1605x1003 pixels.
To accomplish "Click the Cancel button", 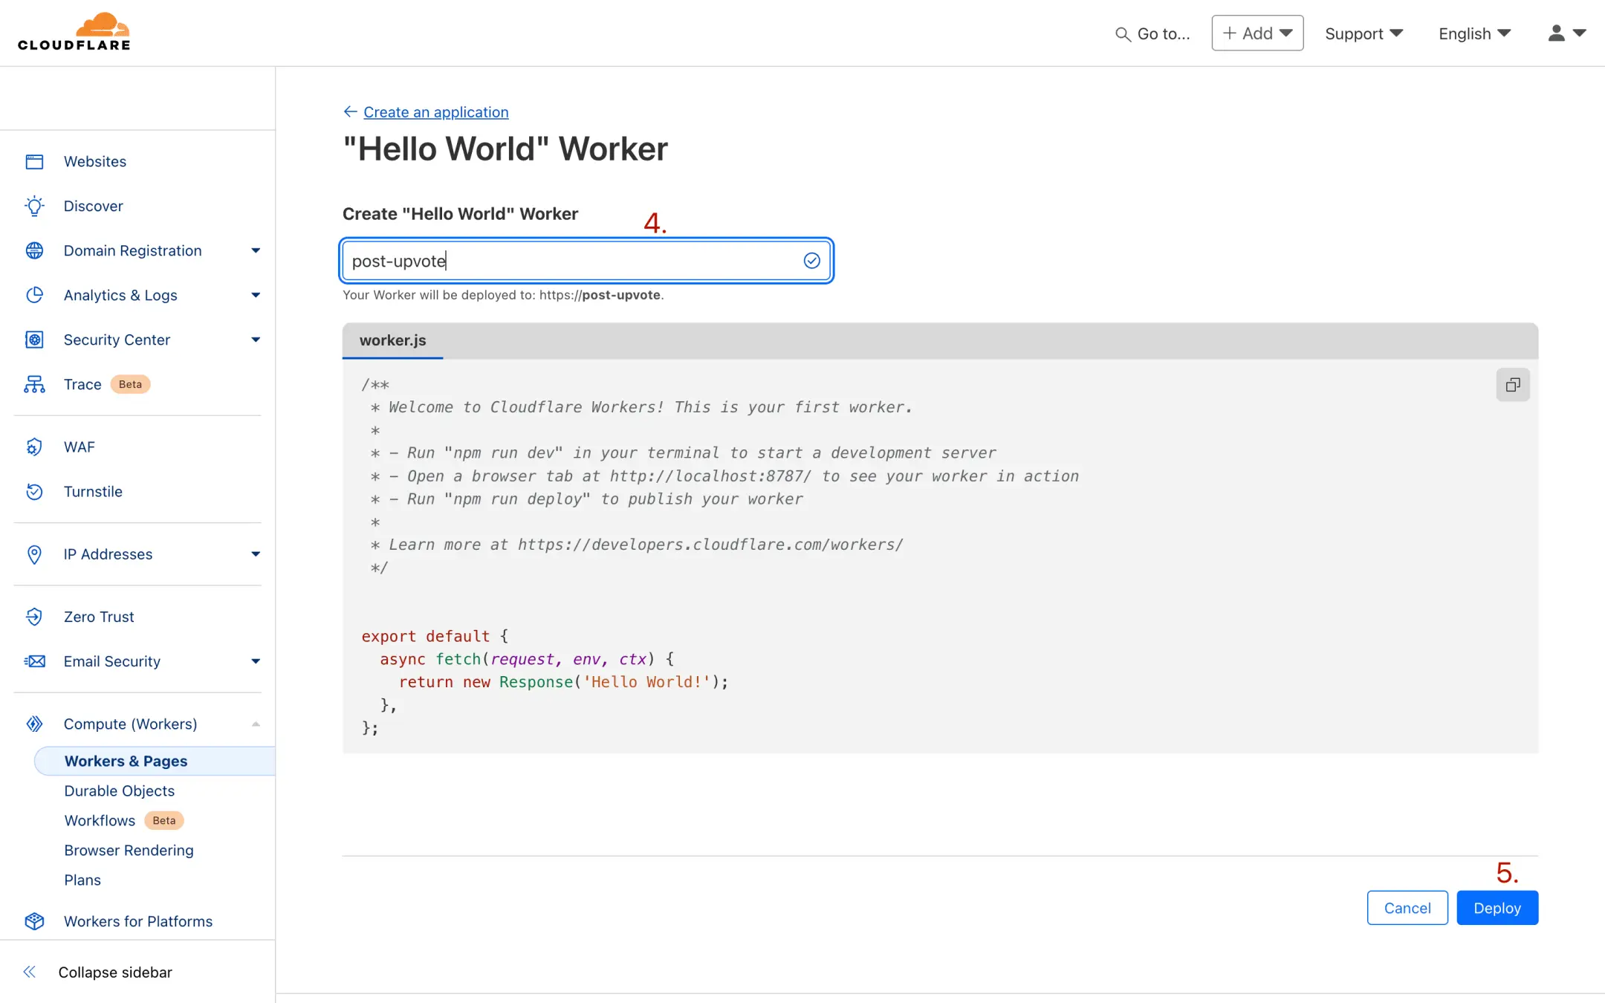I will click(1407, 908).
